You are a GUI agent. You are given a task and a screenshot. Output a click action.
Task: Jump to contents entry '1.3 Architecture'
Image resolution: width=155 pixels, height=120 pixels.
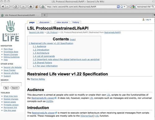41,53
